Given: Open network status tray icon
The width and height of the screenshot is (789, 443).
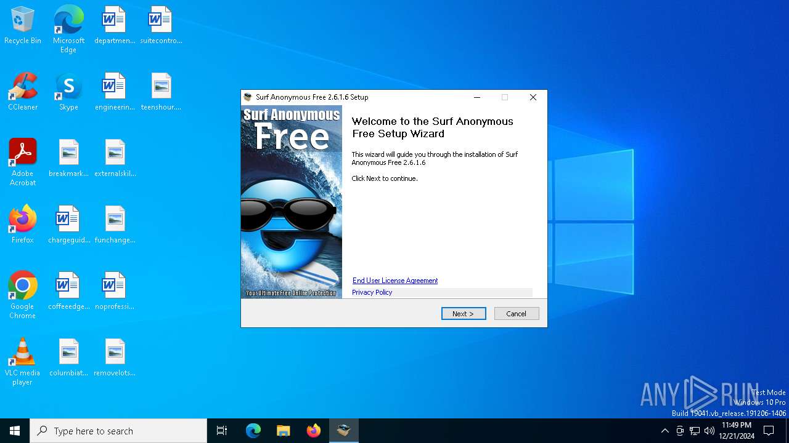Looking at the screenshot, I should coord(695,431).
